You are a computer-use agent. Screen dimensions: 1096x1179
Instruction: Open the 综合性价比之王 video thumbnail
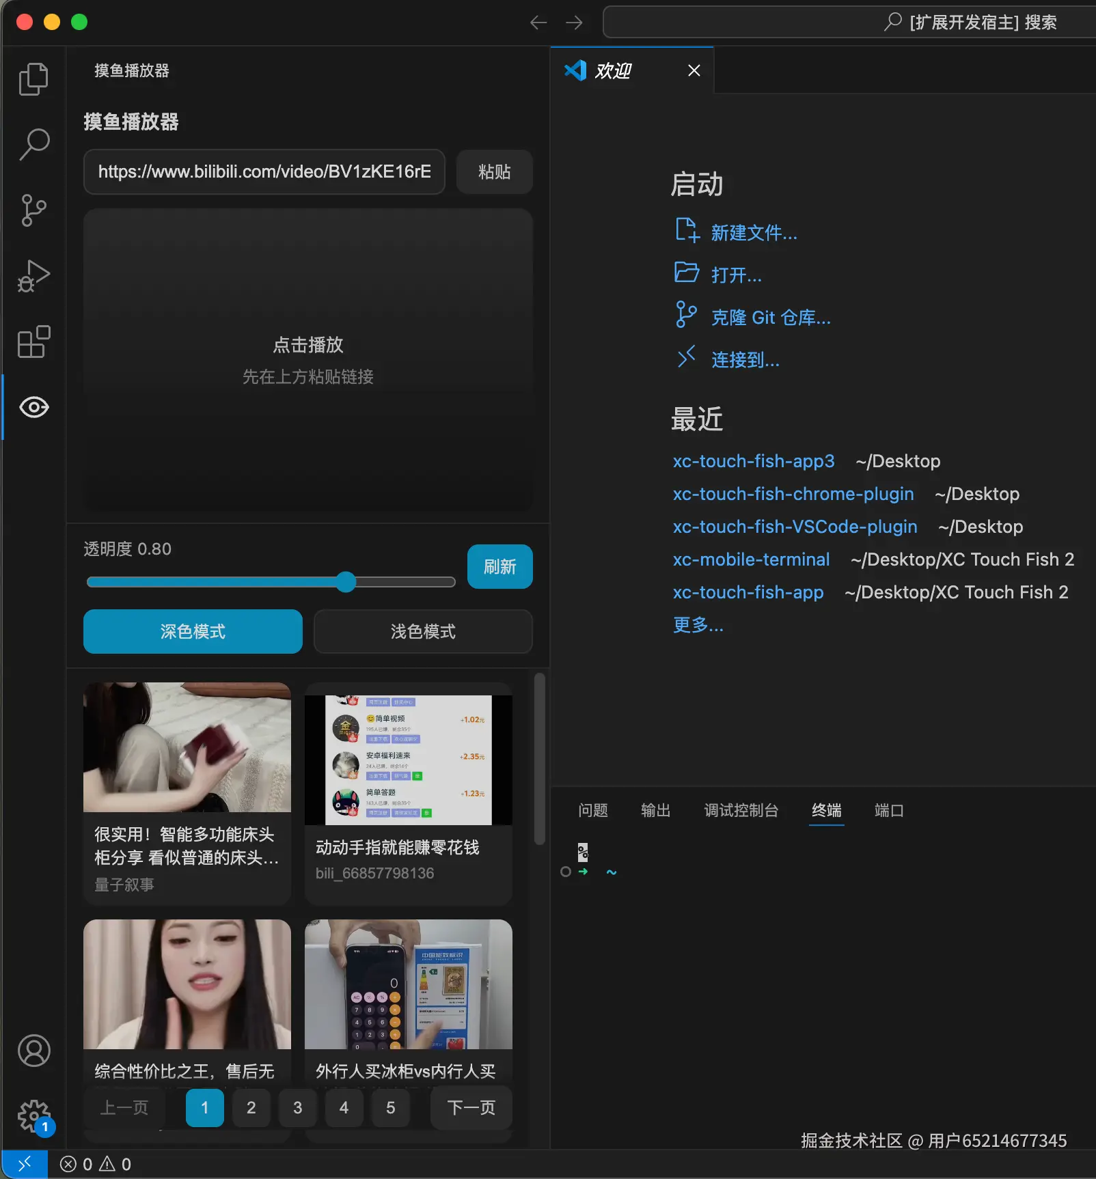pos(187,984)
